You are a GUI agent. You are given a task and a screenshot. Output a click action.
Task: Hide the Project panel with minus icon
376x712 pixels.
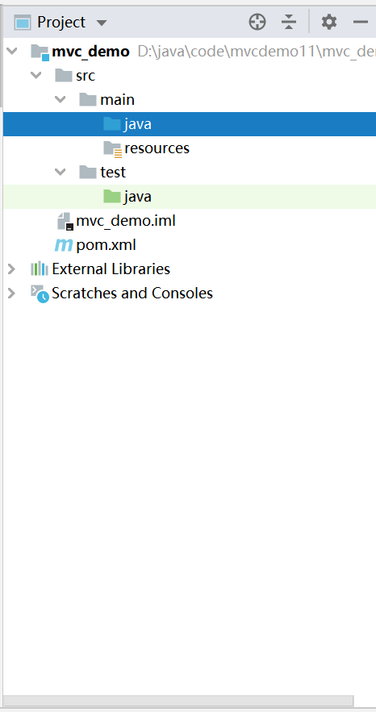tap(361, 22)
